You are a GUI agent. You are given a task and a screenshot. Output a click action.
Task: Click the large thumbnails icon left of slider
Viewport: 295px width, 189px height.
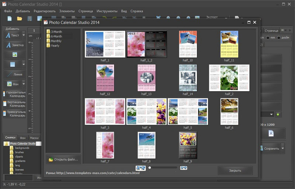[140, 168]
